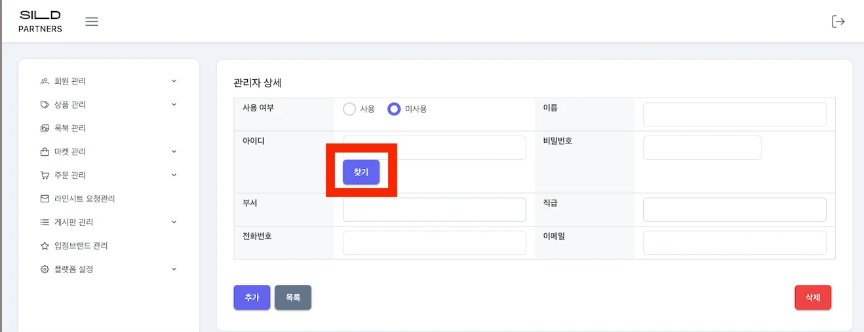The width and height of the screenshot is (864, 332).
Task: Select the 사용 radio button
Action: [x=349, y=109]
